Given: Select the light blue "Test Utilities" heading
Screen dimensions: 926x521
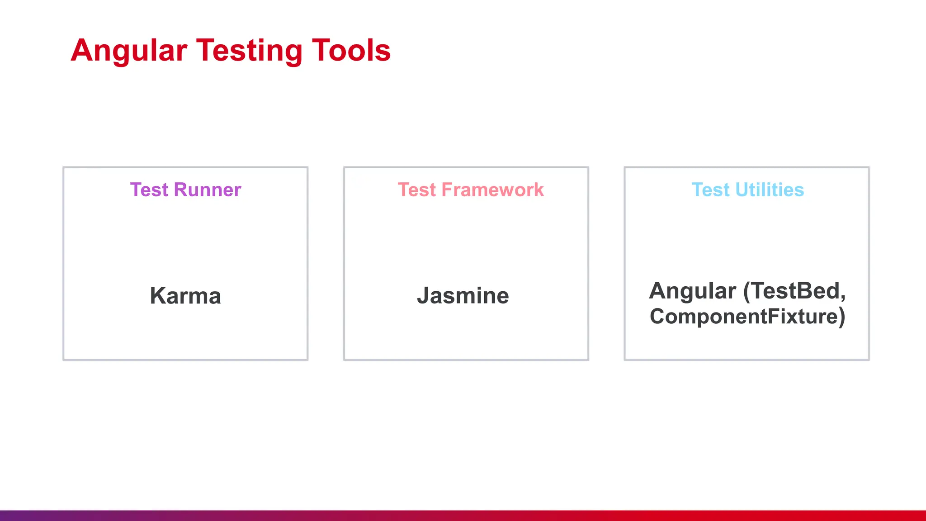Looking at the screenshot, I should click(748, 190).
